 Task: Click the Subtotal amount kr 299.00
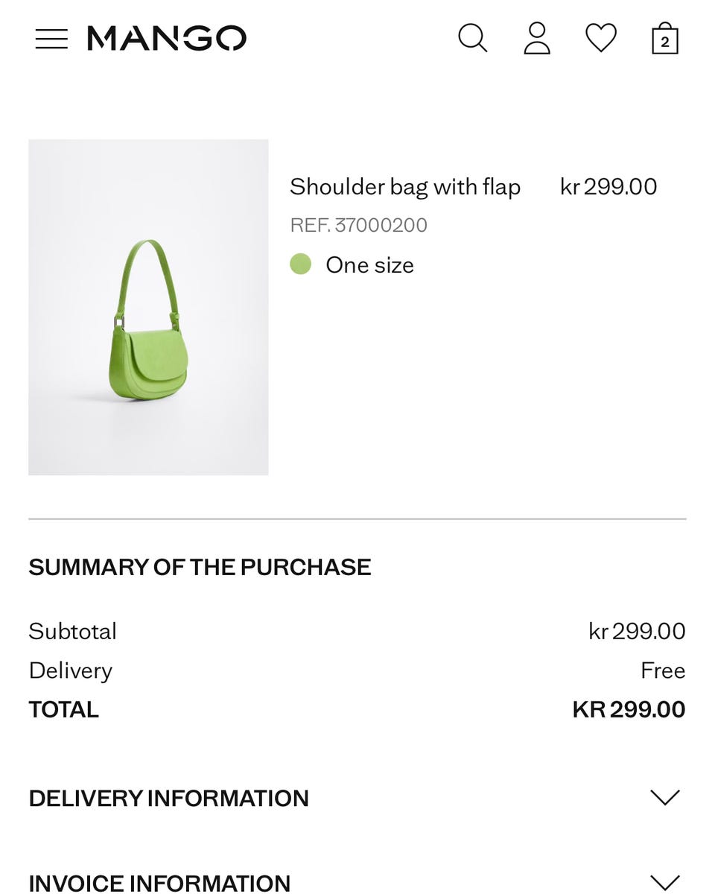[x=637, y=631]
